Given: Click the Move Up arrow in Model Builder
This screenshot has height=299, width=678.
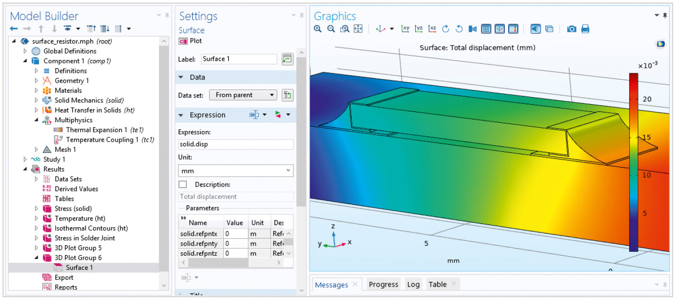Looking at the screenshot, I should point(41,29).
